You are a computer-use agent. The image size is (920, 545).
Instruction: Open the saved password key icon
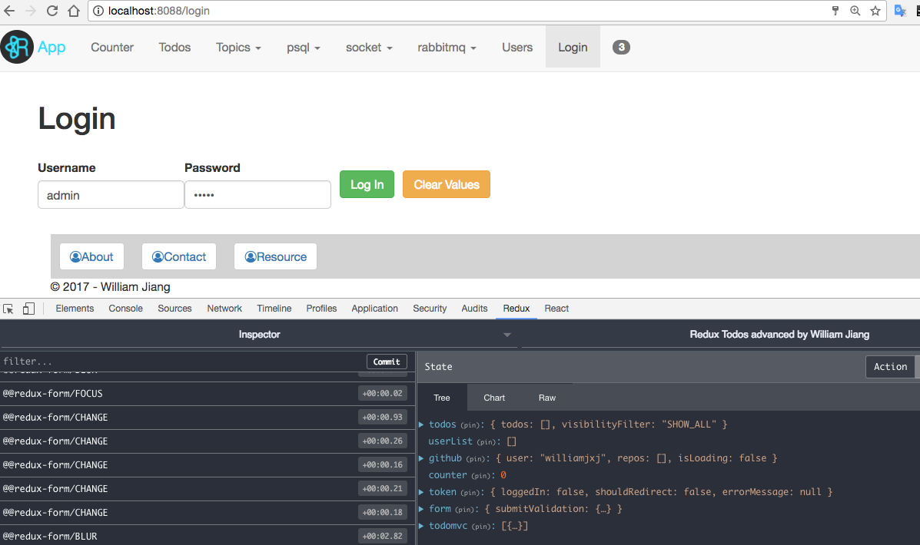tap(835, 11)
